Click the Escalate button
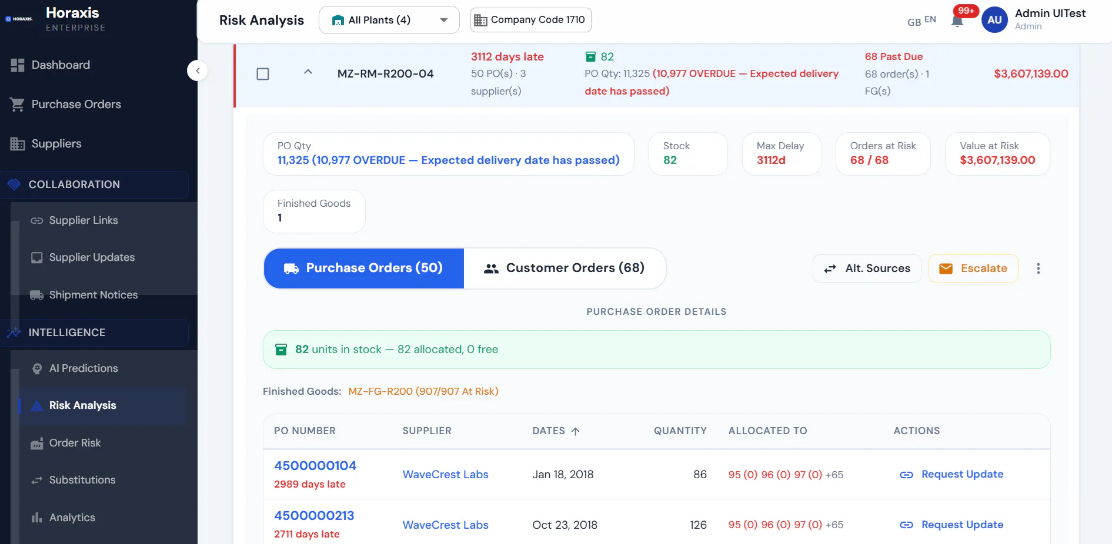This screenshot has width=1112, height=544. (973, 268)
